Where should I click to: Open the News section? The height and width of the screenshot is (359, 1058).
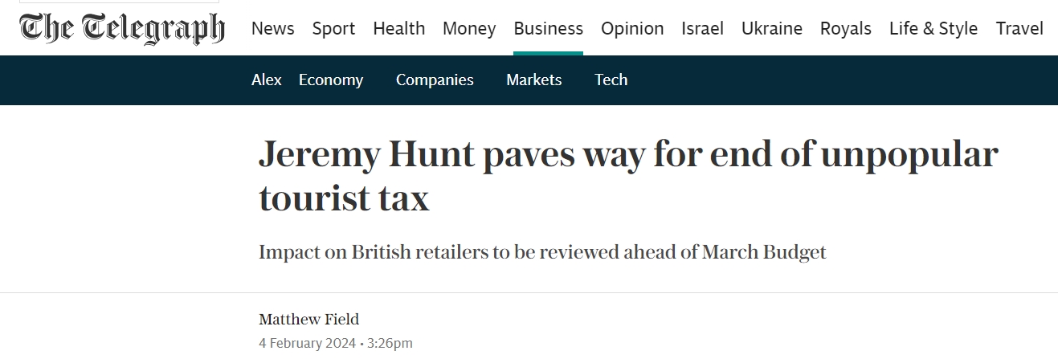(273, 29)
